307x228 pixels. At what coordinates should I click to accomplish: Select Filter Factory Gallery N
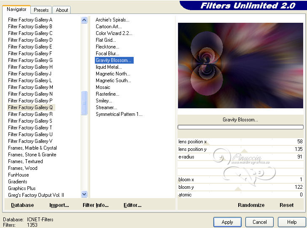click(x=30, y=94)
